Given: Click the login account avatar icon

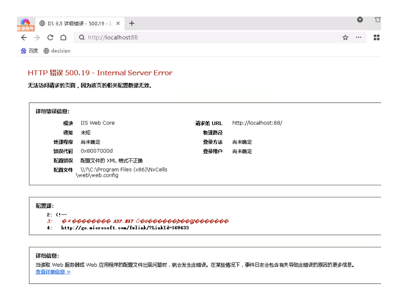Looking at the screenshot, I should [x=25, y=24].
